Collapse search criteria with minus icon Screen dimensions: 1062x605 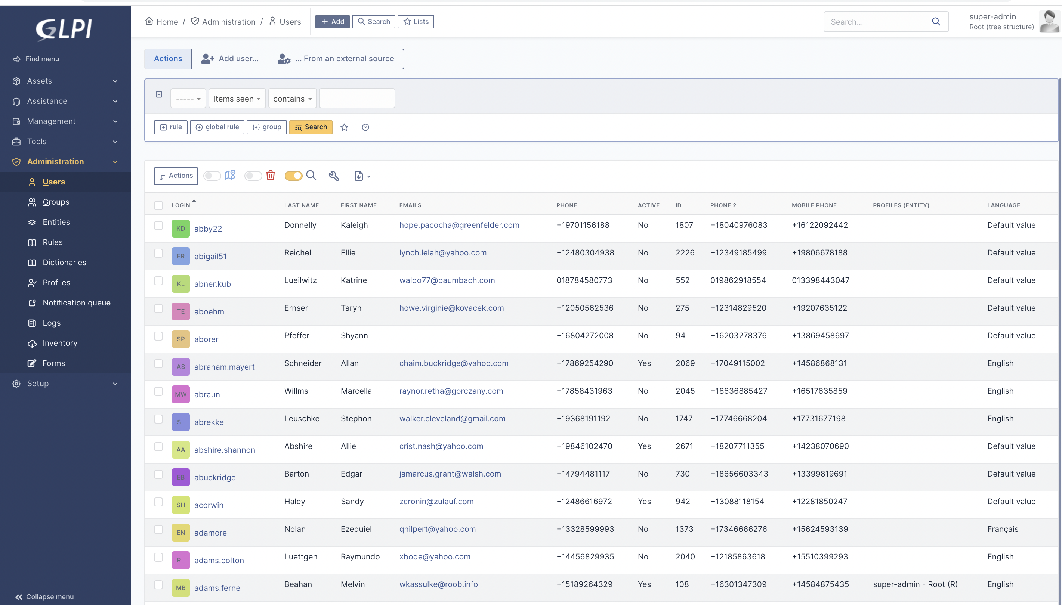click(159, 95)
